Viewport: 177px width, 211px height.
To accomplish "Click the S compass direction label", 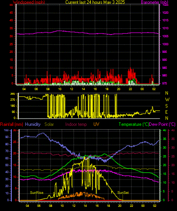I will click(166, 106).
